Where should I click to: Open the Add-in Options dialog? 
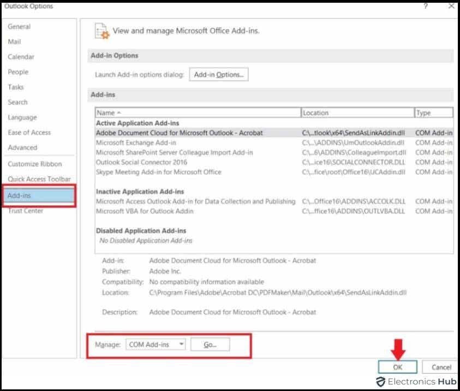[218, 74]
